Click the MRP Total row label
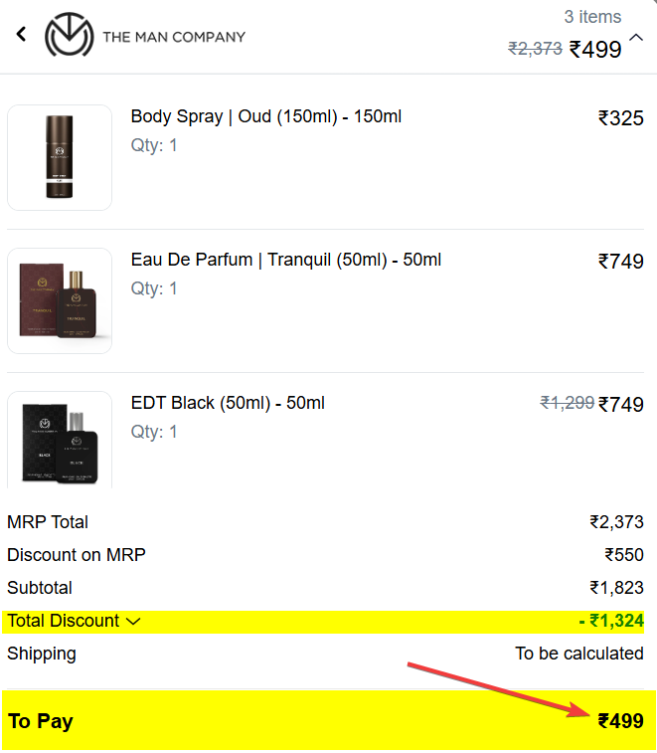This screenshot has width=657, height=753. click(48, 522)
